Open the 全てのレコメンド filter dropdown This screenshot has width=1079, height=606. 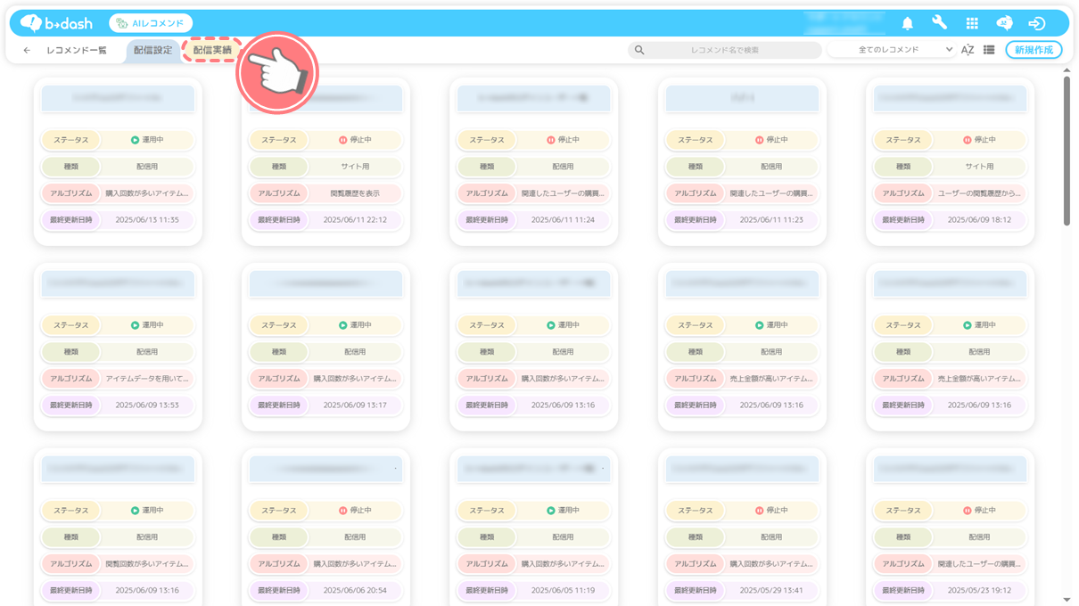(x=892, y=50)
